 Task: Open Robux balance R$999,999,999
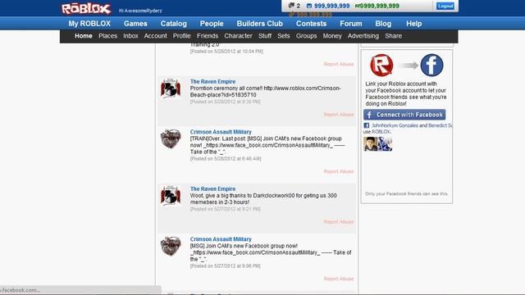click(x=377, y=6)
